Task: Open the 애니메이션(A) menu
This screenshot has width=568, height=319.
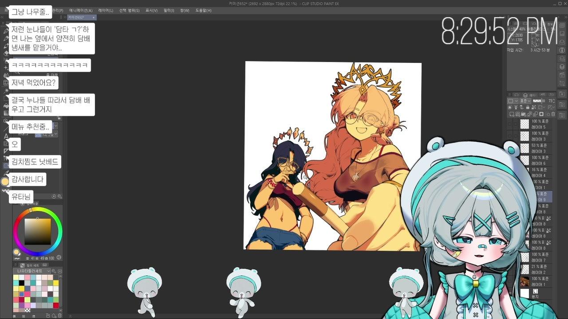Action: pos(81,10)
